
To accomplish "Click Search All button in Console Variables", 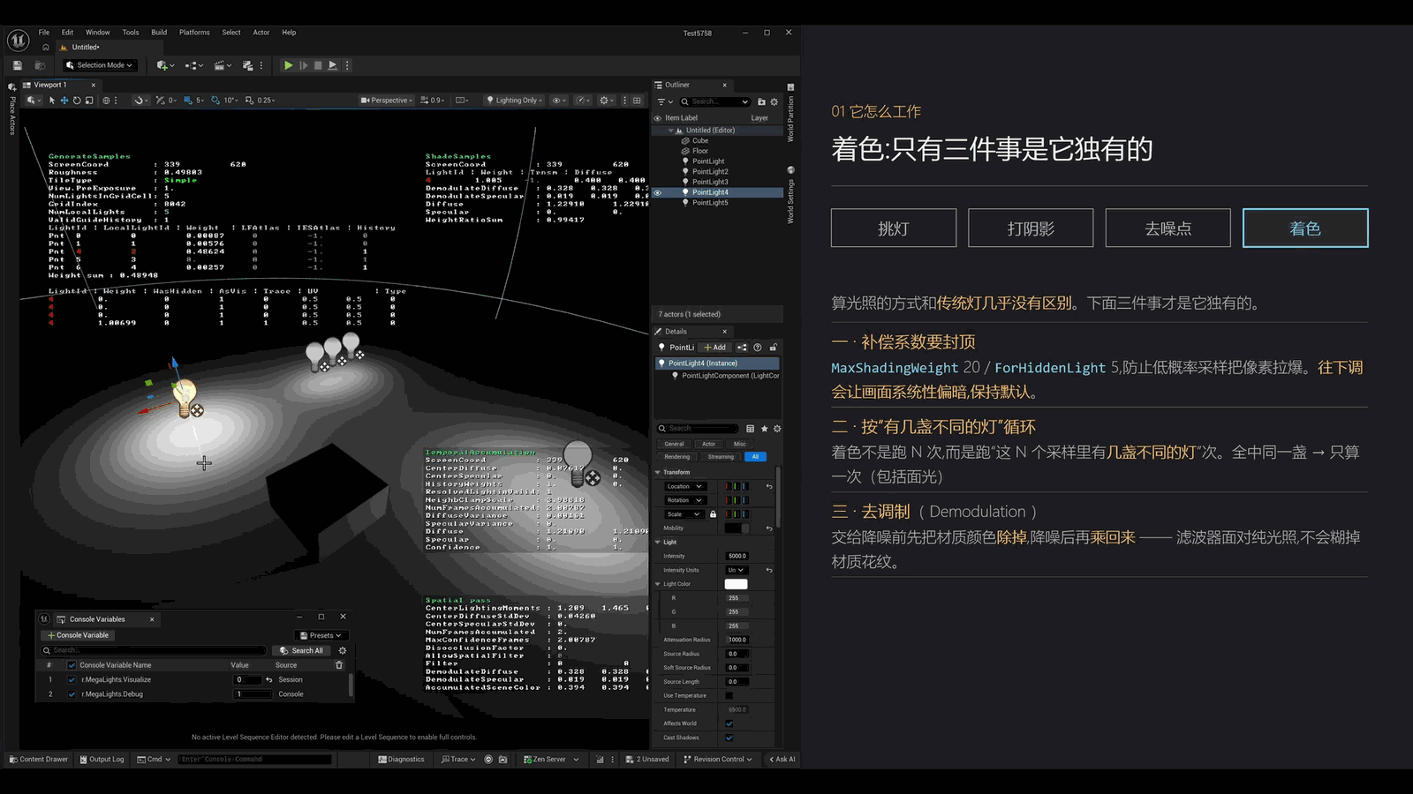I will click(301, 651).
